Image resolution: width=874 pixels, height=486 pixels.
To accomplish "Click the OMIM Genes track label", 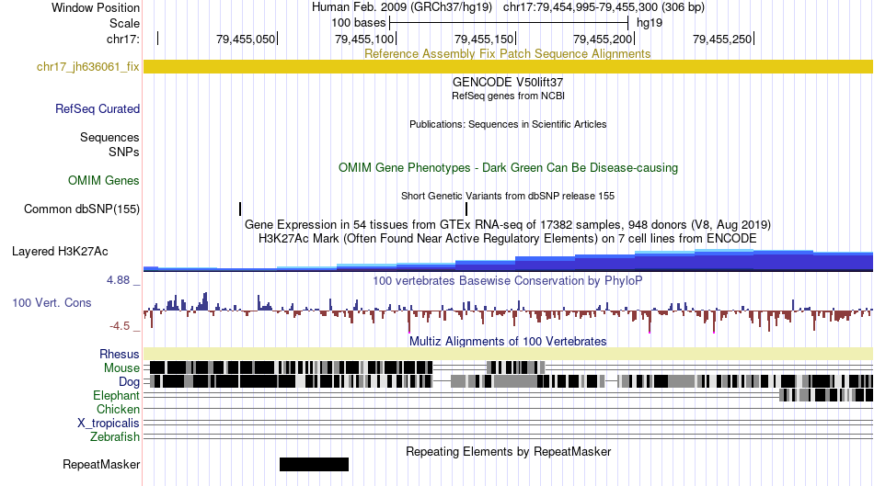I will click(x=103, y=180).
